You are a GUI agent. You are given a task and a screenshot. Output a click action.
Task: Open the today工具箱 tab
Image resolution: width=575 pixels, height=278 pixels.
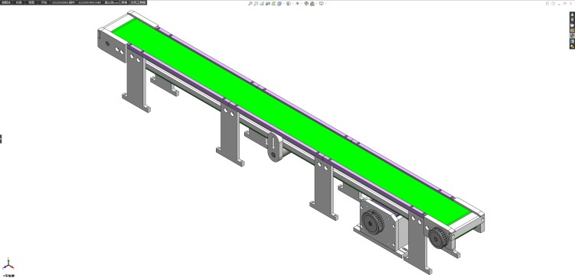coord(116,2)
